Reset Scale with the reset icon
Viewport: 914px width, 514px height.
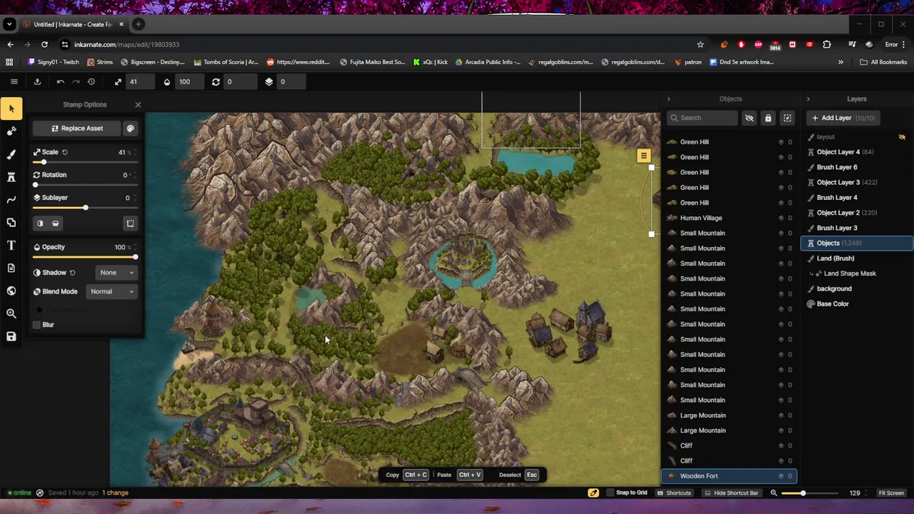[x=65, y=152]
